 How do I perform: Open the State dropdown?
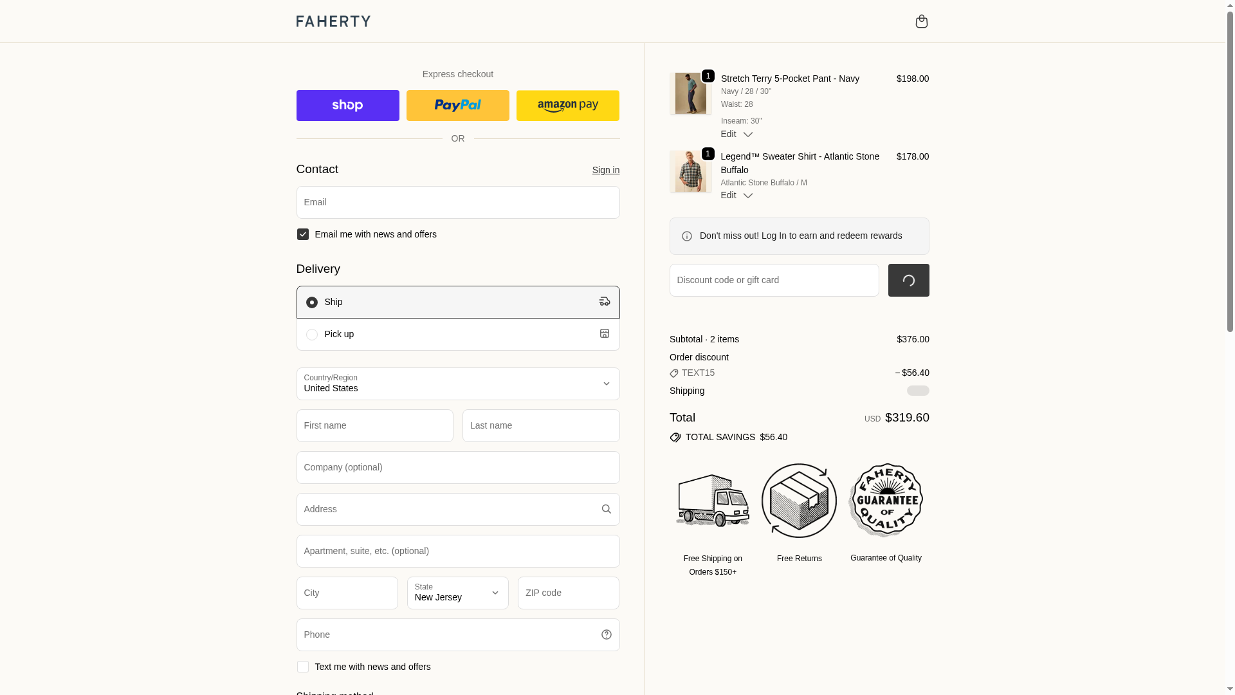tap(457, 593)
